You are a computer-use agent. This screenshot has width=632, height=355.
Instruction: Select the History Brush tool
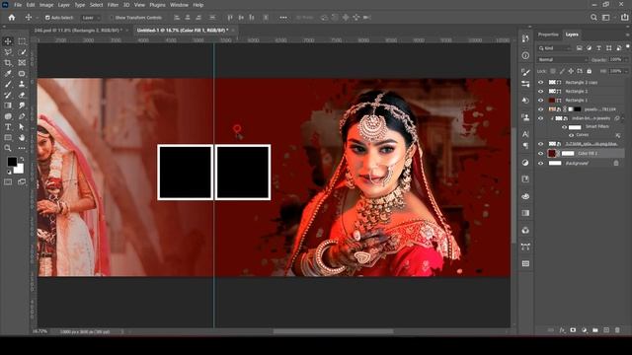pos(8,95)
